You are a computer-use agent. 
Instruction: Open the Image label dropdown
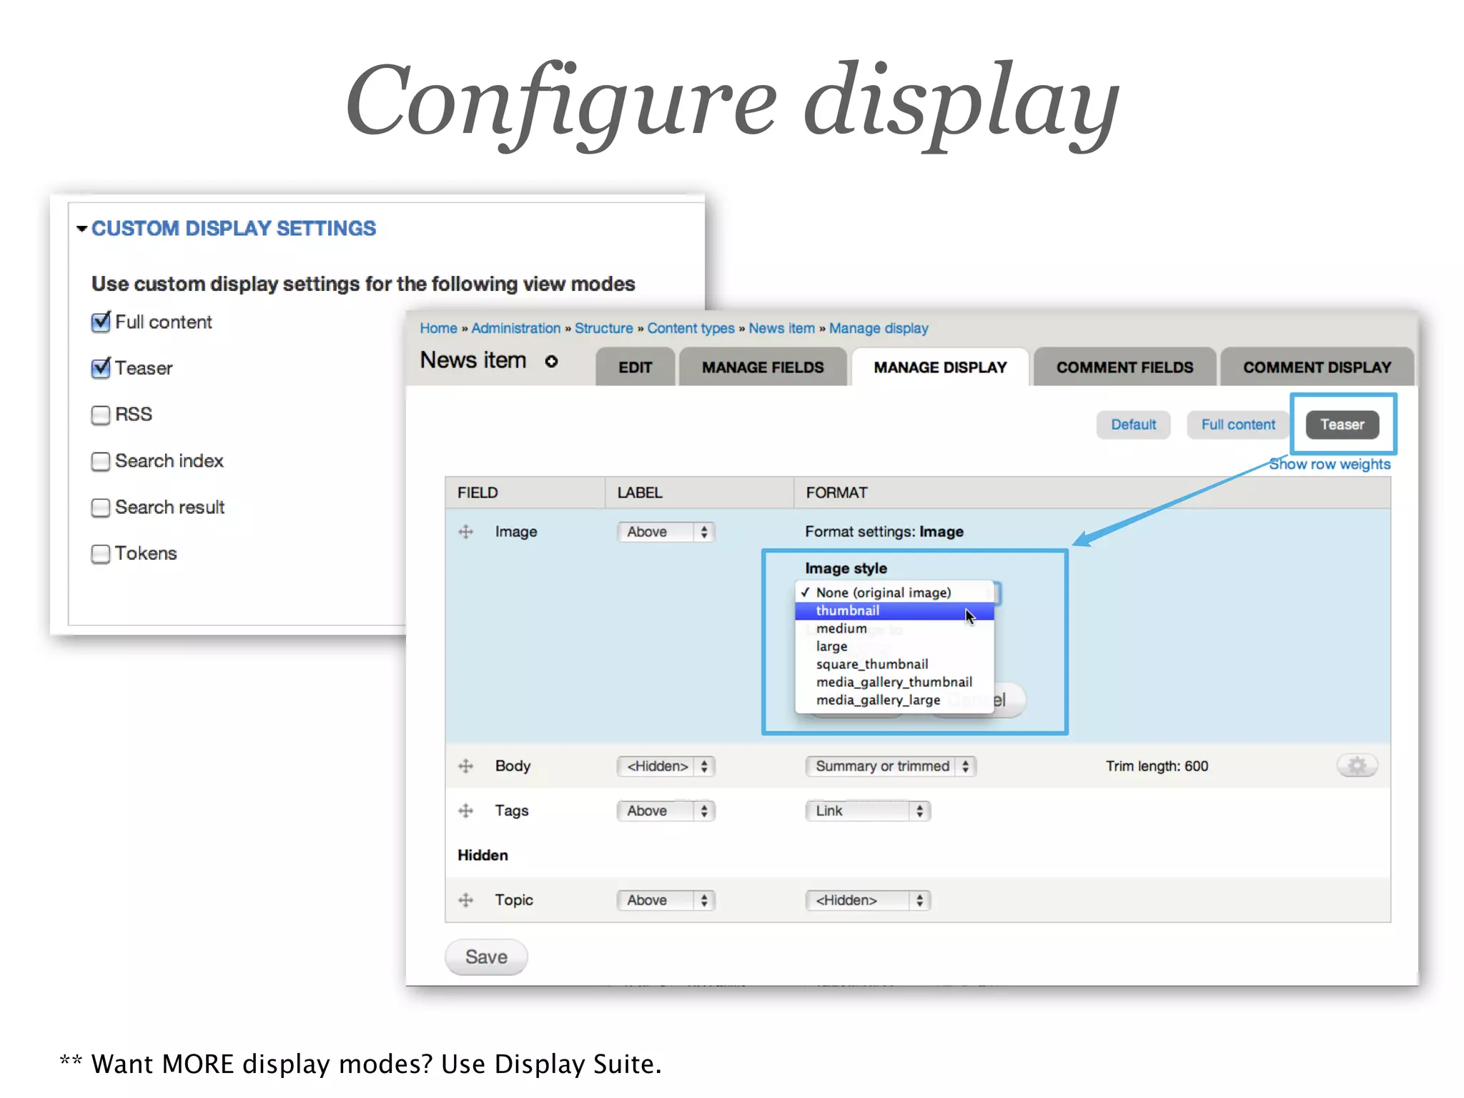coord(666,531)
